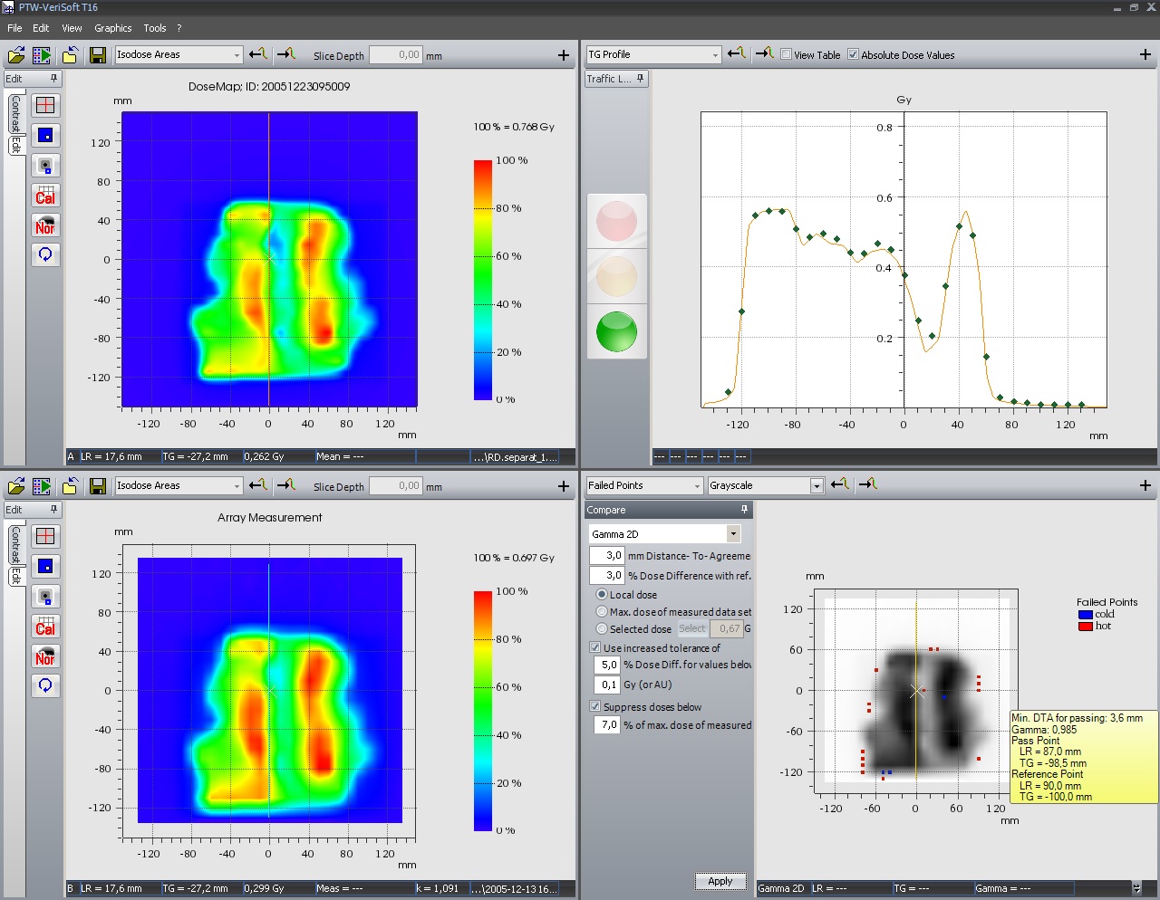Open file icon in Array Measurement panel toolbar

click(x=15, y=486)
